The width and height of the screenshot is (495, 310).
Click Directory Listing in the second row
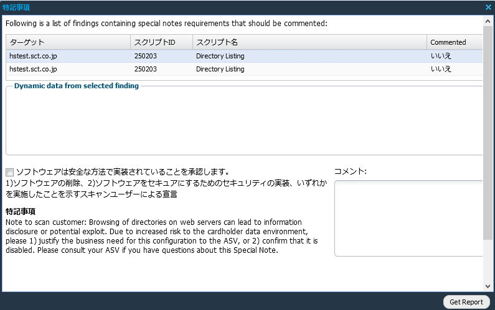click(x=220, y=69)
